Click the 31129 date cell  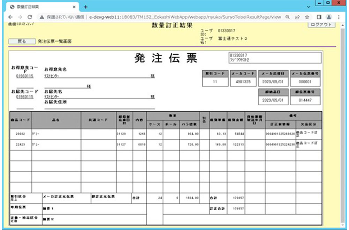[x=125, y=134]
